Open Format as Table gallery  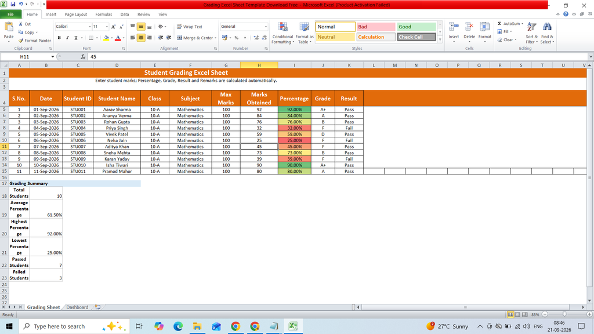pyautogui.click(x=304, y=33)
